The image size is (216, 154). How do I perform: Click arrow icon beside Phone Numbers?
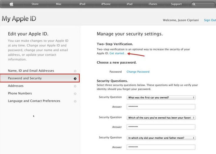click(x=75, y=94)
